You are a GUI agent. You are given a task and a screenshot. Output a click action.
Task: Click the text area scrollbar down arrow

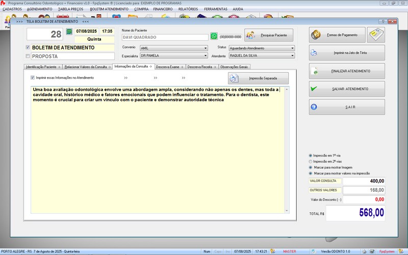pos(288,211)
